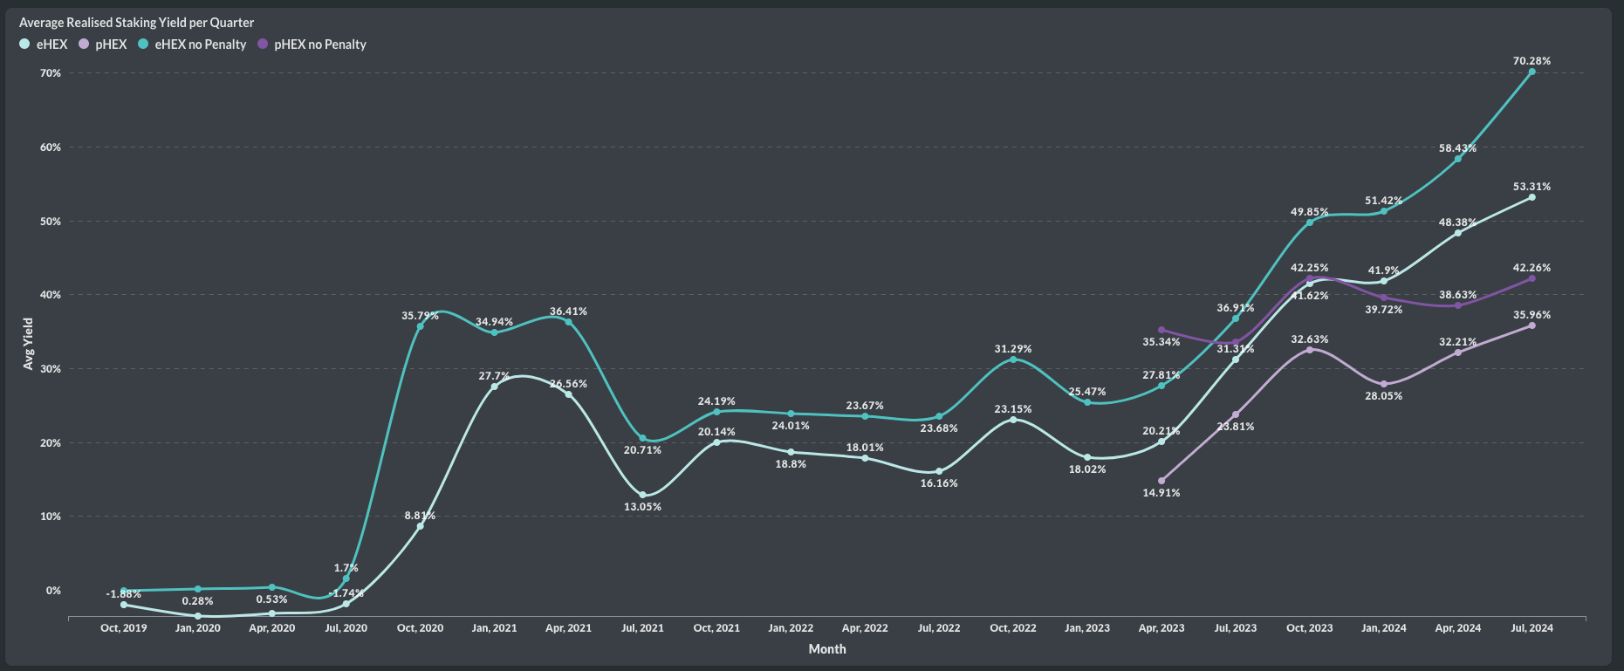Click the 27.7% data label
1624x671 pixels.
pyautogui.click(x=494, y=376)
